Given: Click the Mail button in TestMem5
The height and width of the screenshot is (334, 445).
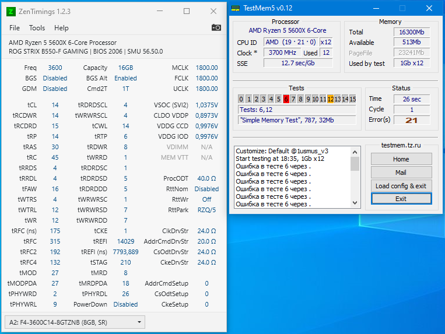Looking at the screenshot, I should tap(401, 173).
